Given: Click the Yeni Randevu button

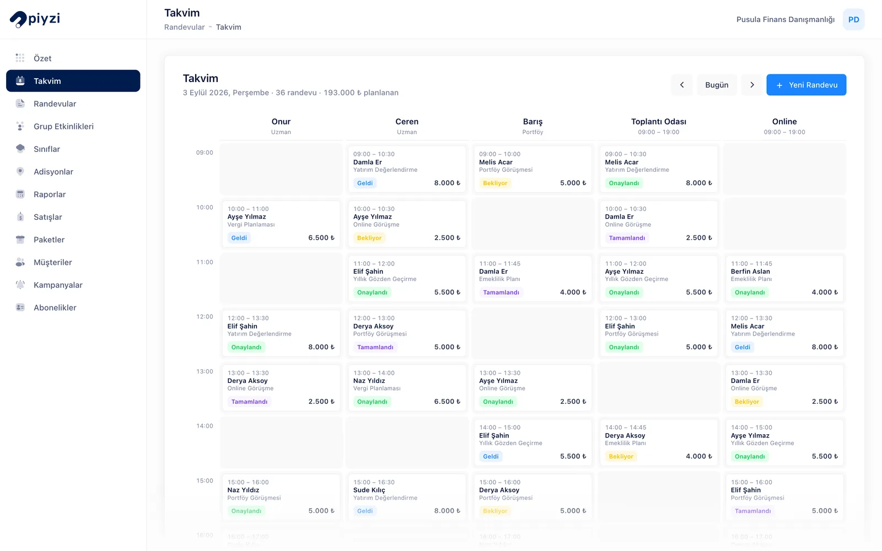Looking at the screenshot, I should click(806, 85).
